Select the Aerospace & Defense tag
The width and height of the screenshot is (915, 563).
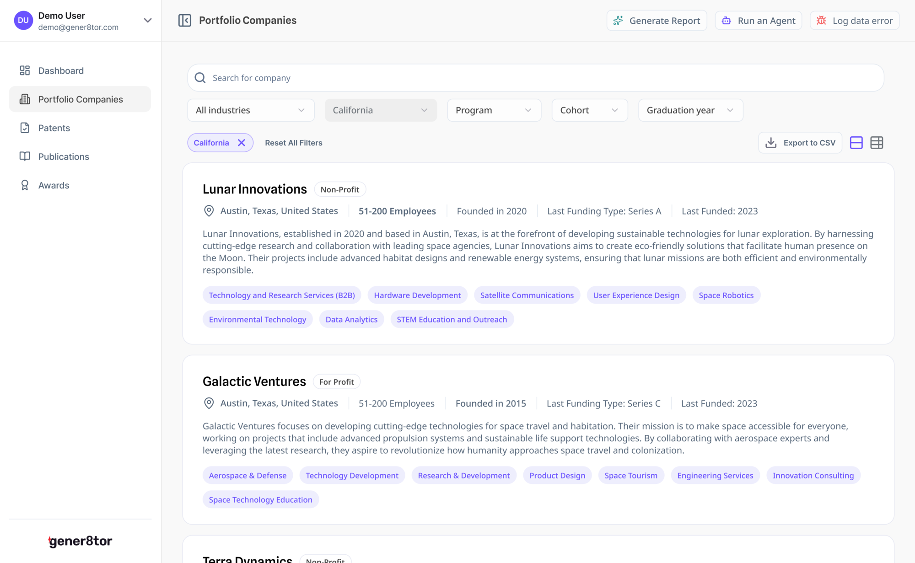tap(248, 475)
